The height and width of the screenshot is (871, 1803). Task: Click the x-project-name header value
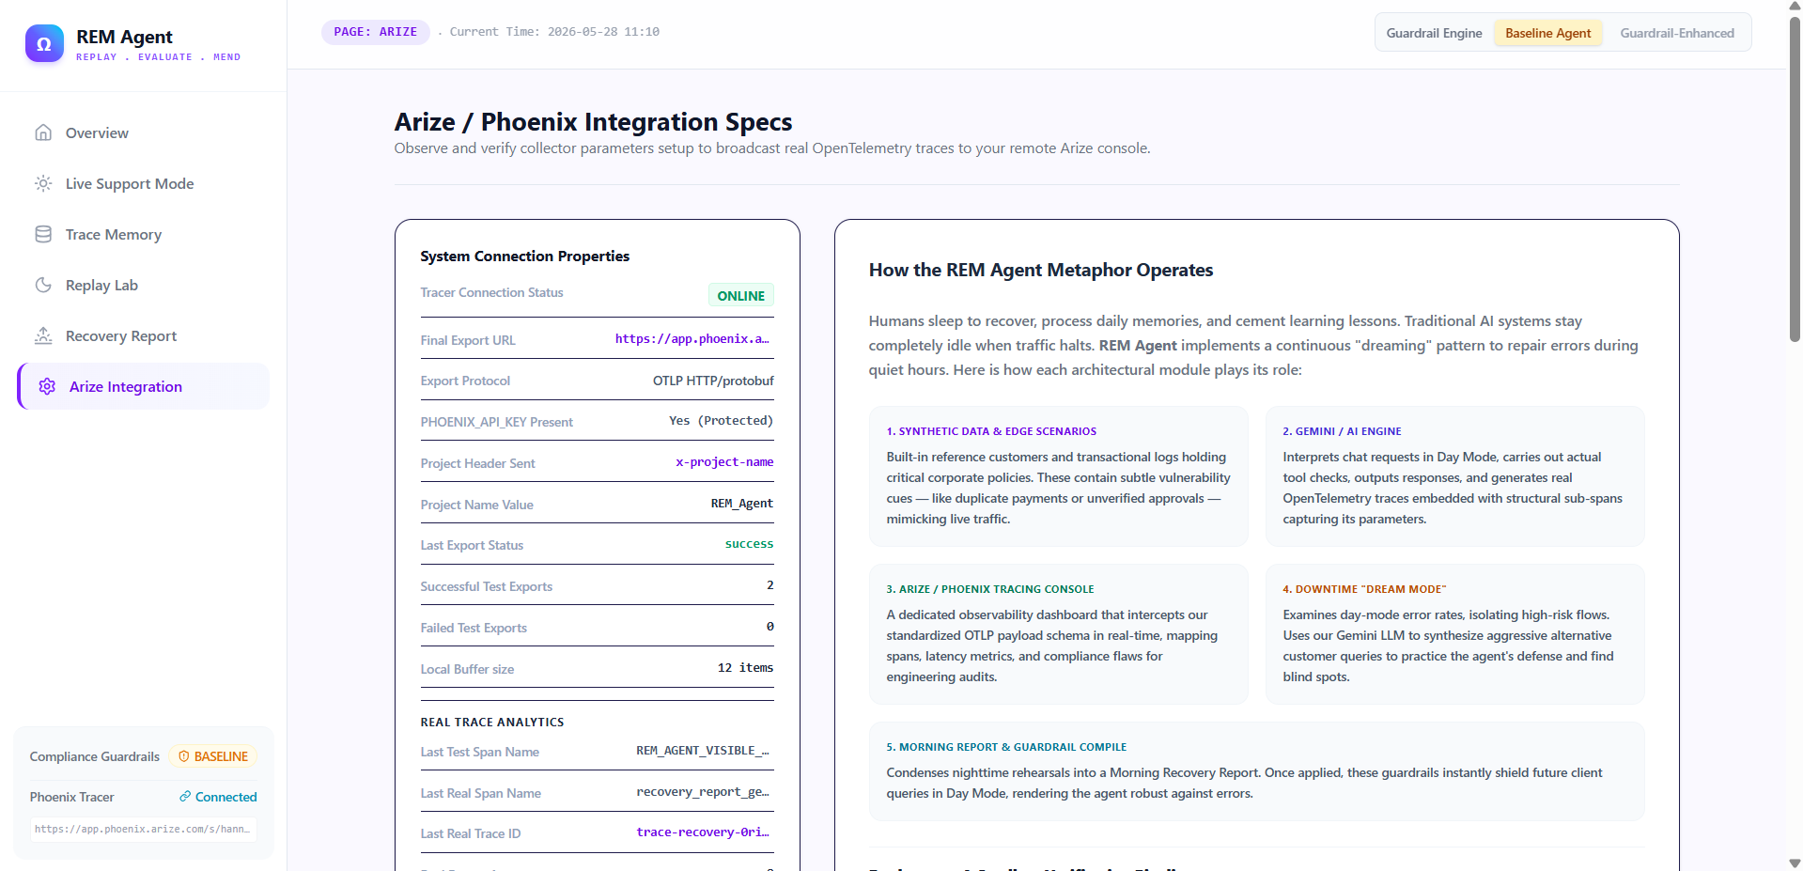pyautogui.click(x=724, y=462)
